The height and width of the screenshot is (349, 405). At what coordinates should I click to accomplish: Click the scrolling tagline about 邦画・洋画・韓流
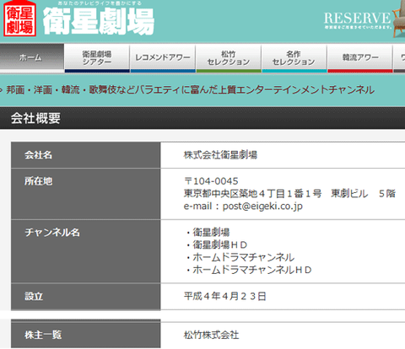tap(190, 90)
